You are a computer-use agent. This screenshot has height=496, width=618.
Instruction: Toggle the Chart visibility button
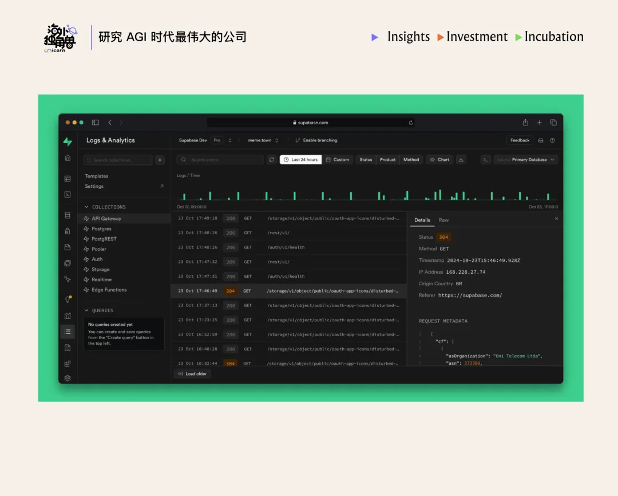click(439, 160)
